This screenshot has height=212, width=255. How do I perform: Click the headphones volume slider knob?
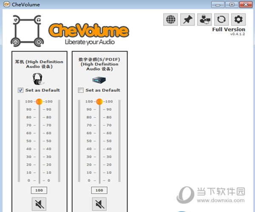click(39, 102)
